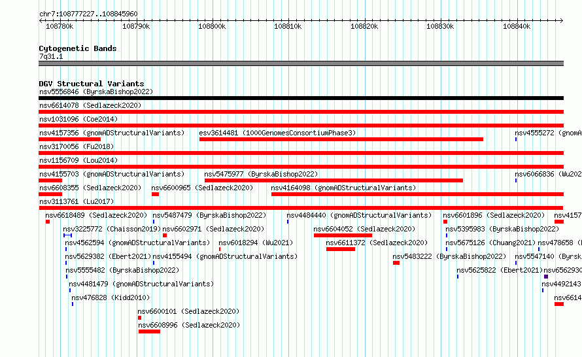Open nsv1156709 (Lou2014) variant label
Viewport: 582px width, 357px height.
(78, 160)
